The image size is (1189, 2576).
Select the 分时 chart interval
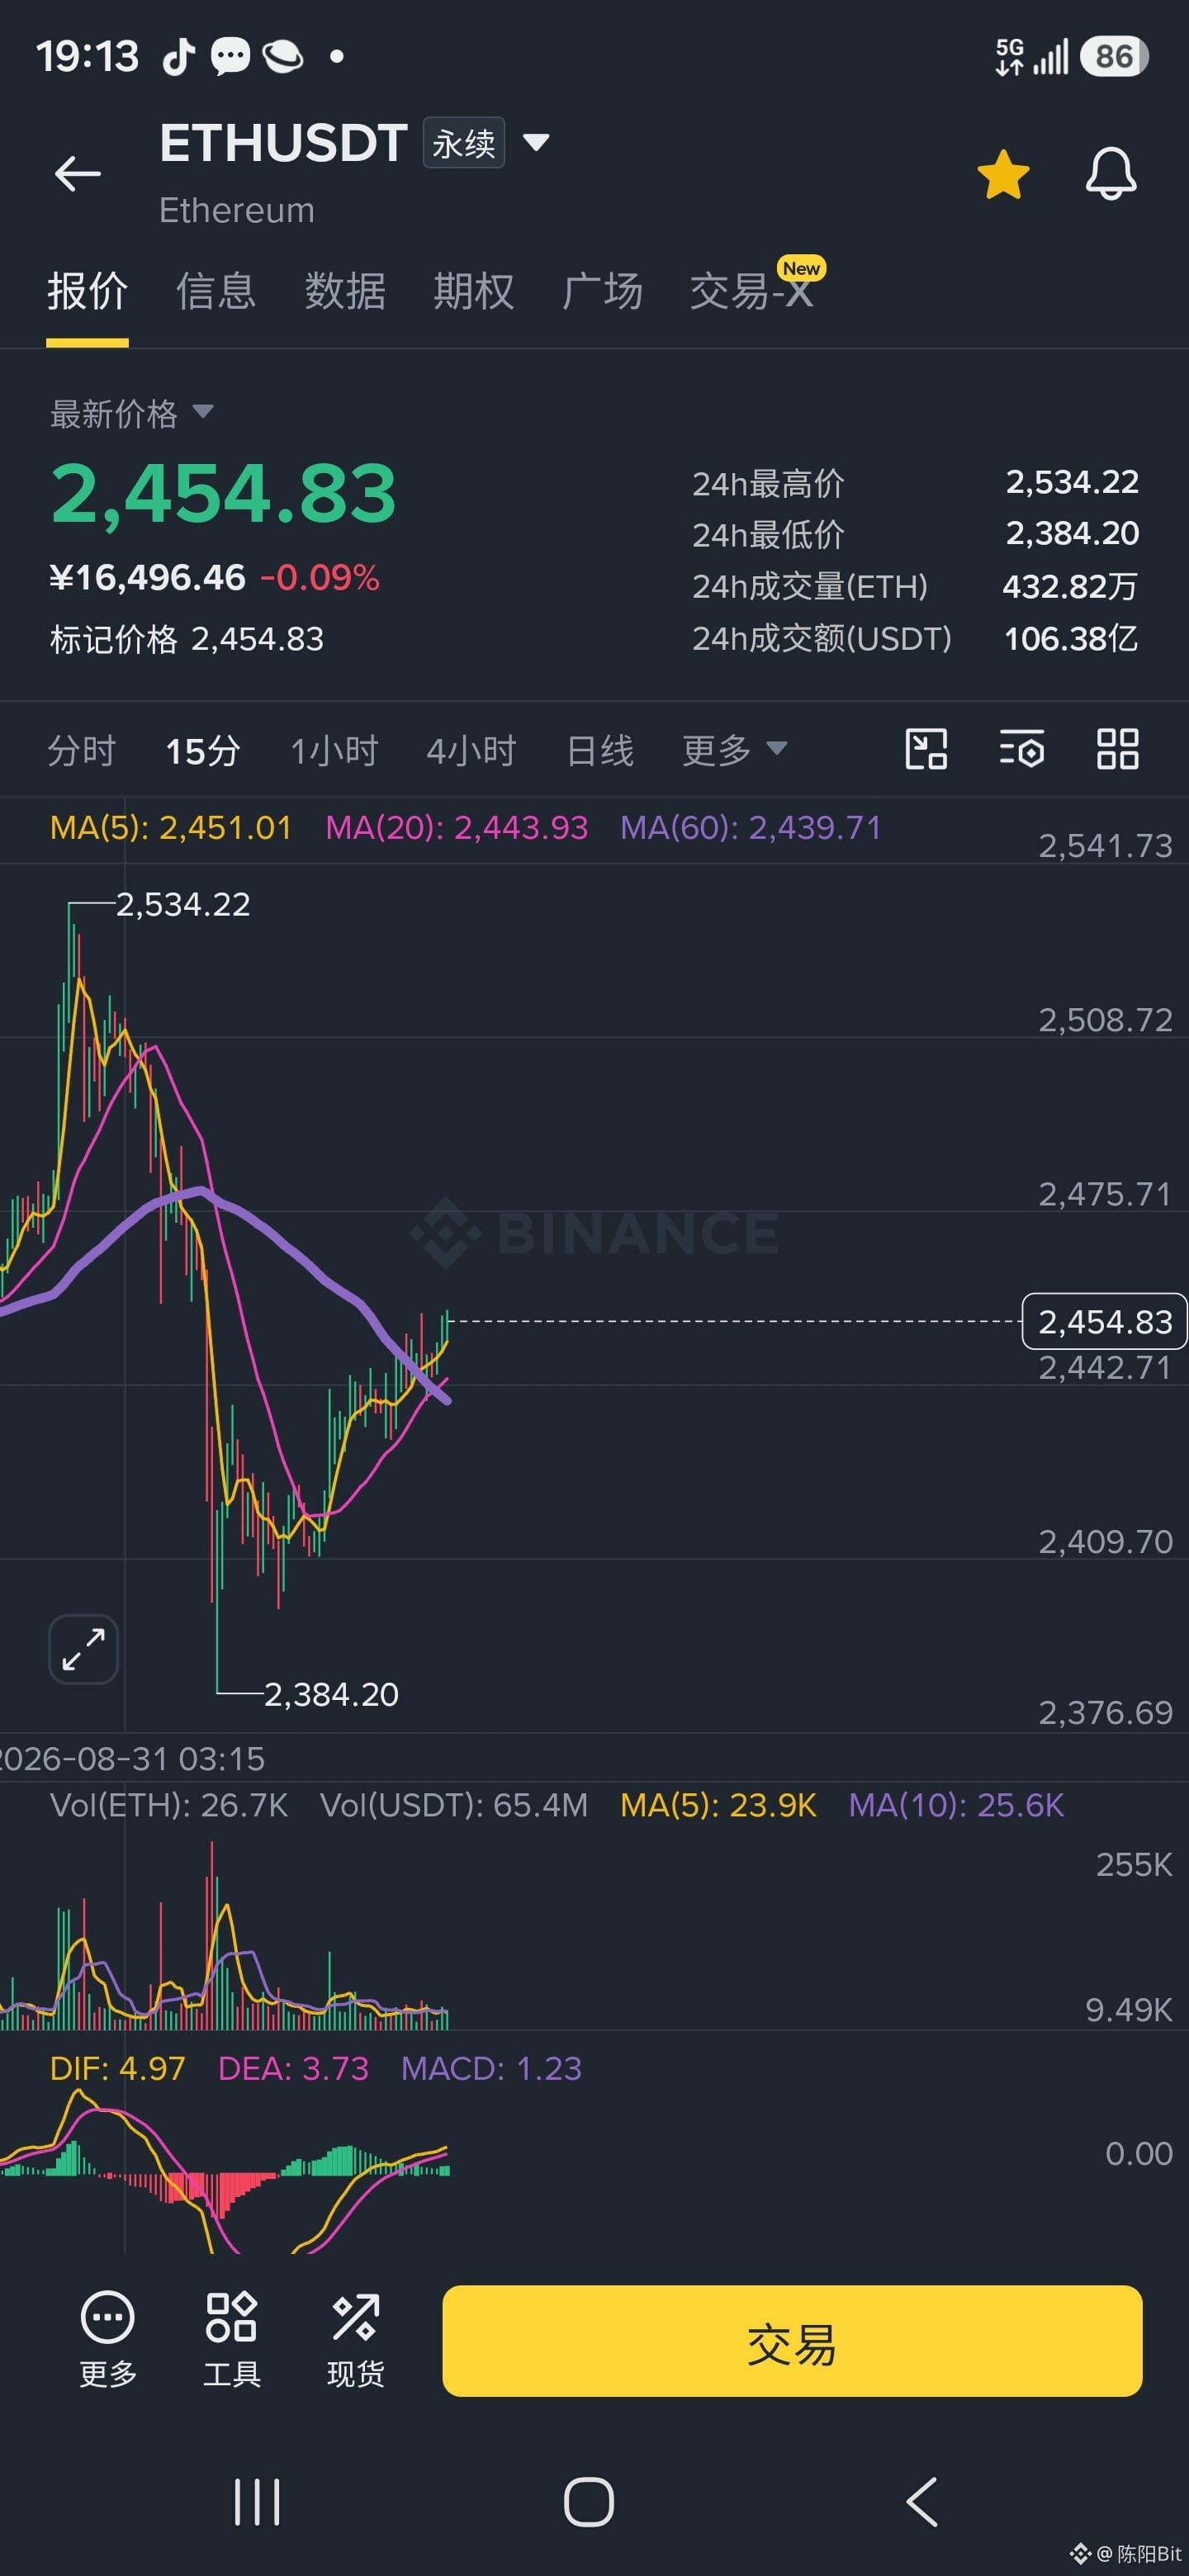coord(82,750)
